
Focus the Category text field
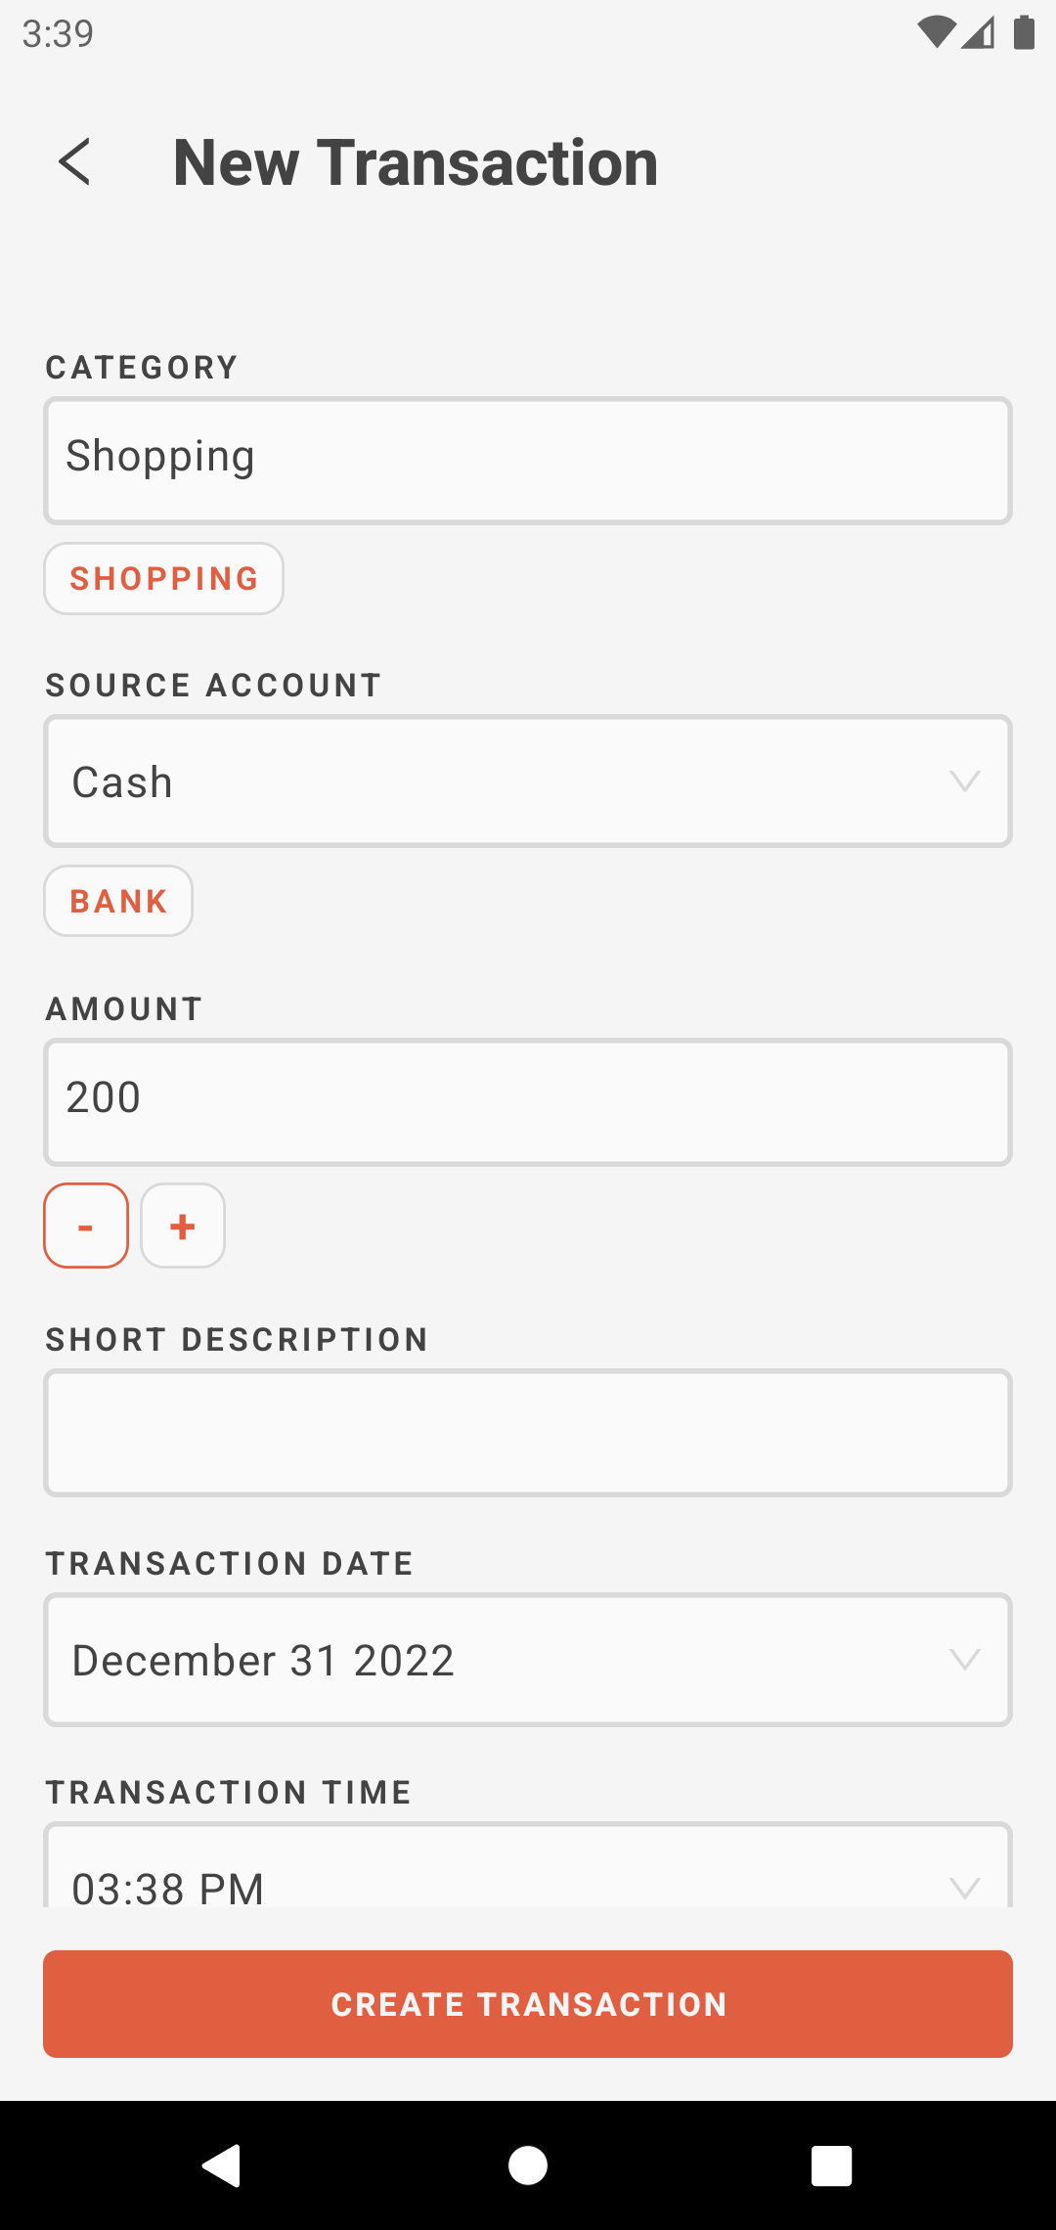tap(528, 461)
